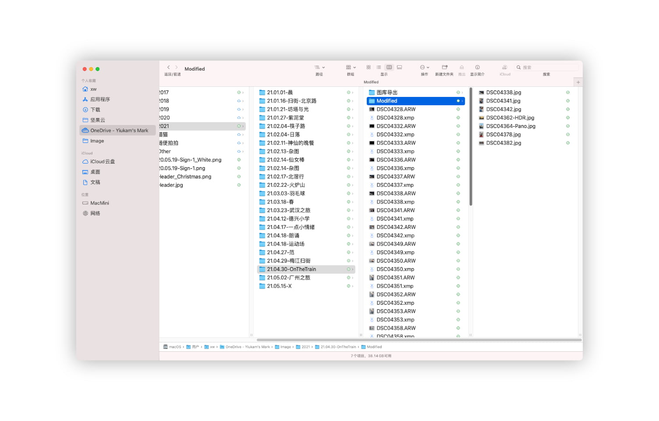Open 下载 downloads in sidebar
The width and height of the screenshot is (659, 421).
(95, 110)
